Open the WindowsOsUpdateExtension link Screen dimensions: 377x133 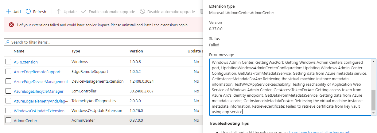click(39, 111)
